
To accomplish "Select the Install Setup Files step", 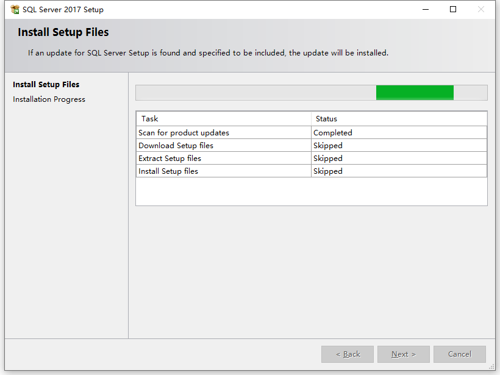I will 46,85.
